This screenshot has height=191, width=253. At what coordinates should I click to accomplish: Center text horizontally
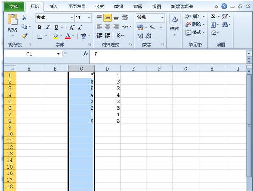pos(108,27)
